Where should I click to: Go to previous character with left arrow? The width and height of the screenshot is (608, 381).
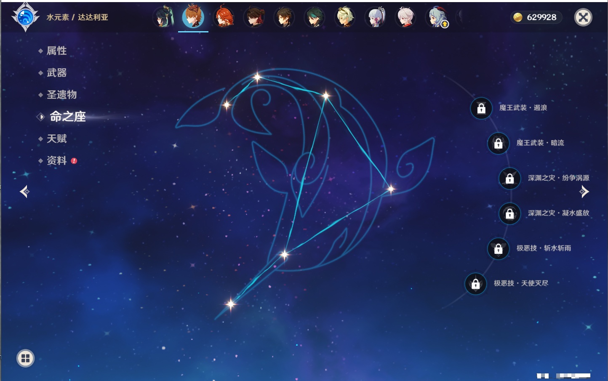coord(24,192)
